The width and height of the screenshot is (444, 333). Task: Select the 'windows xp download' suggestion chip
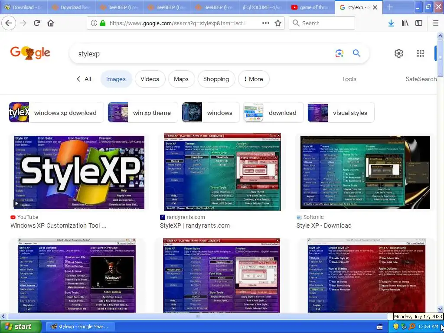coord(56,112)
